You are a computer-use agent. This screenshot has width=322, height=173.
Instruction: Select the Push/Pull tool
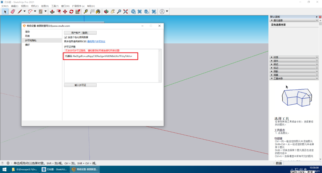(x=52, y=12)
